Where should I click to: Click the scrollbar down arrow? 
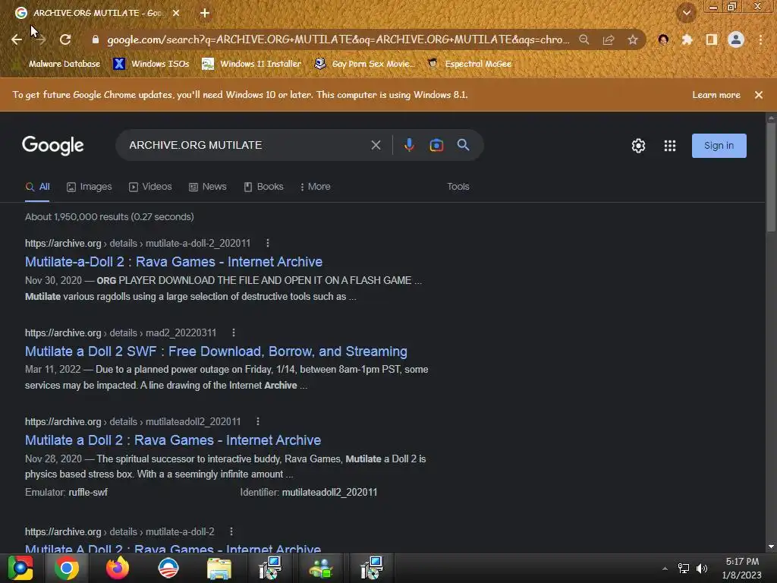[x=771, y=547]
